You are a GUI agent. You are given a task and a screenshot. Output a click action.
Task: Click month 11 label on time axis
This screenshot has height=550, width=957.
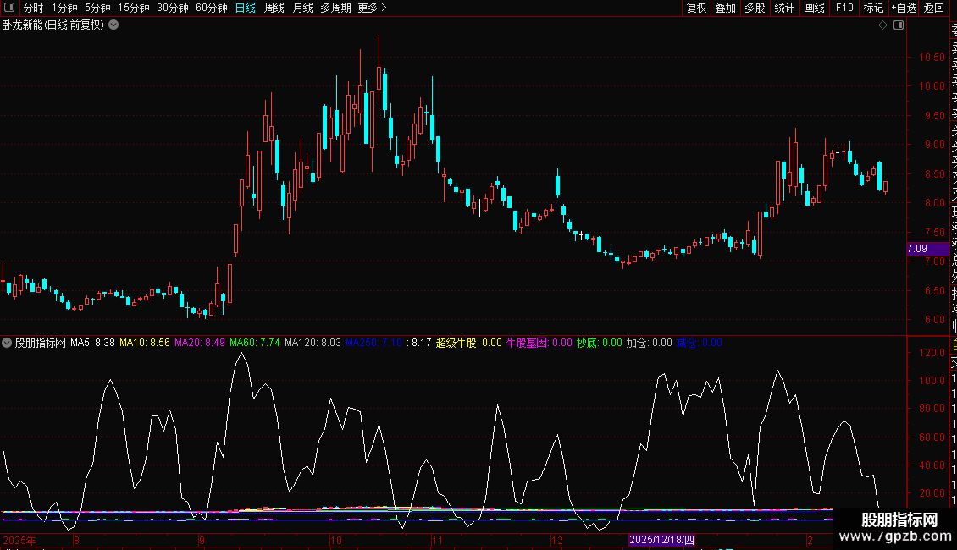[x=437, y=540]
